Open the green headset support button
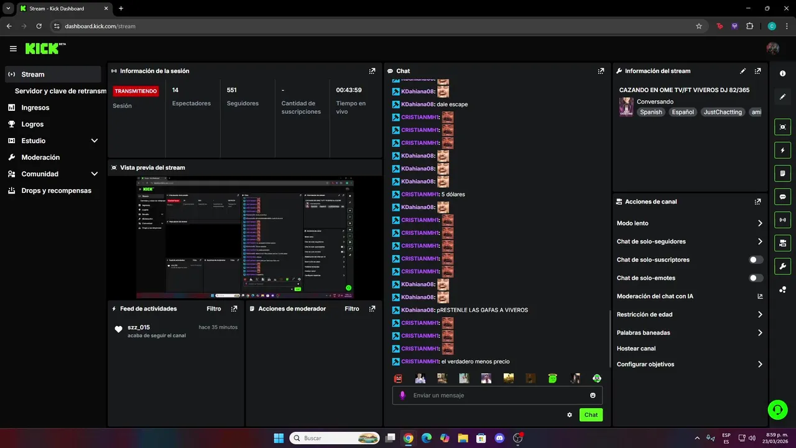Screen dimensions: 796x448 click(777, 409)
